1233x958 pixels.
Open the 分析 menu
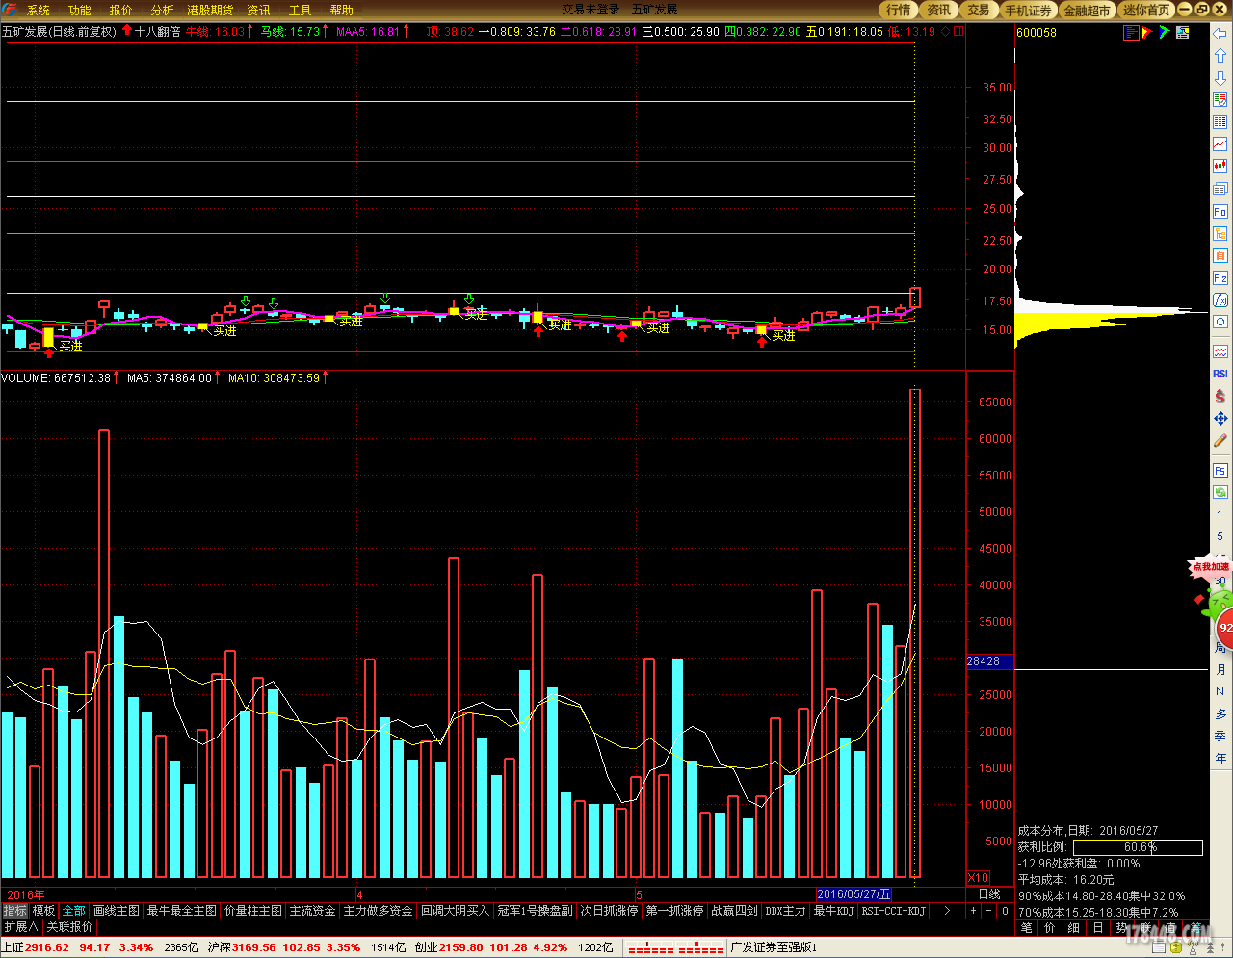coord(163,10)
